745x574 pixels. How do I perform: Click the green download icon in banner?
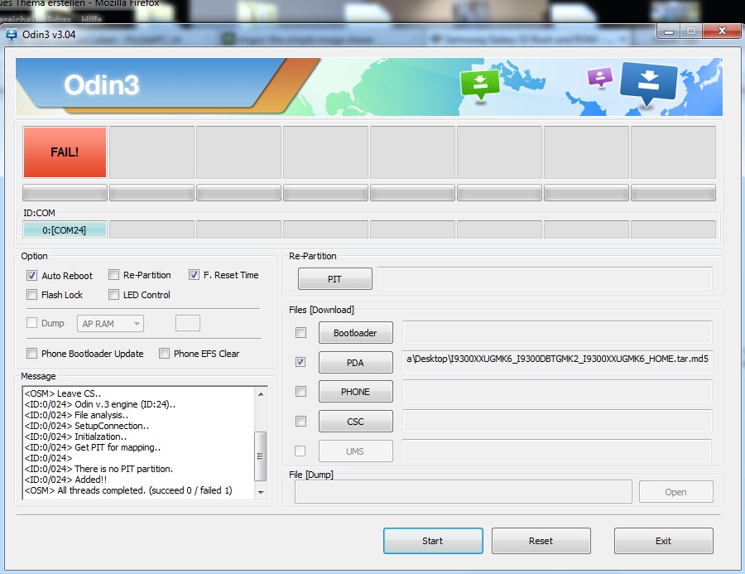coord(479,84)
